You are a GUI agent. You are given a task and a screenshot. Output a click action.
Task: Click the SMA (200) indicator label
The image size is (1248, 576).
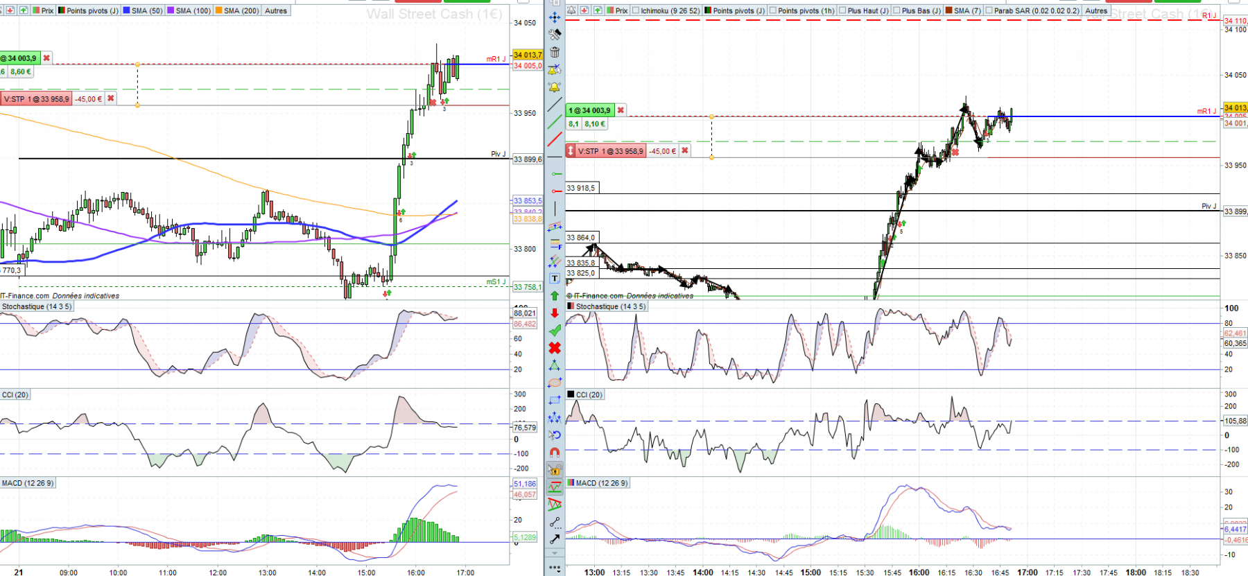[241, 10]
